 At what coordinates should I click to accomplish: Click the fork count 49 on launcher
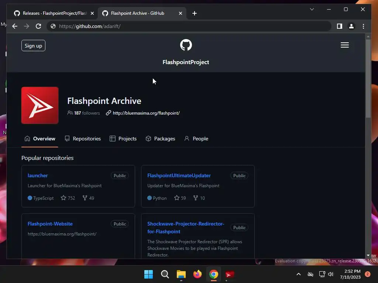(x=88, y=198)
